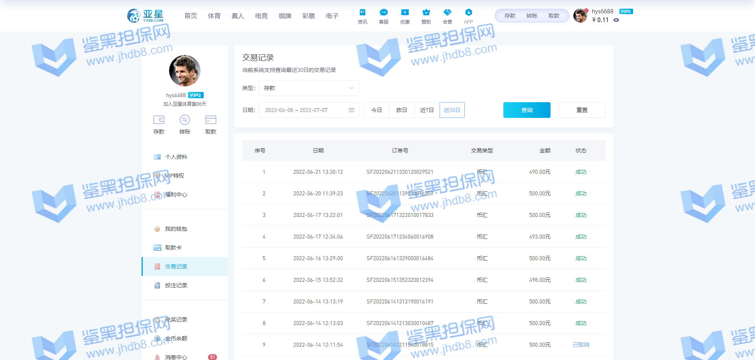Open the 体育 sports nav menu
755x360 pixels.
[x=214, y=16]
